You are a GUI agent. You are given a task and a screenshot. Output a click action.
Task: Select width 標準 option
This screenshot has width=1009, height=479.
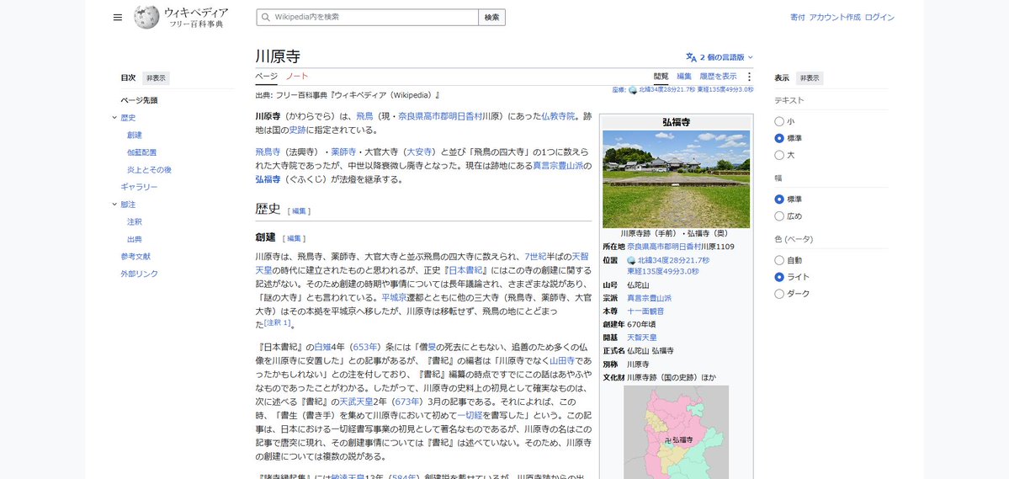(x=779, y=199)
